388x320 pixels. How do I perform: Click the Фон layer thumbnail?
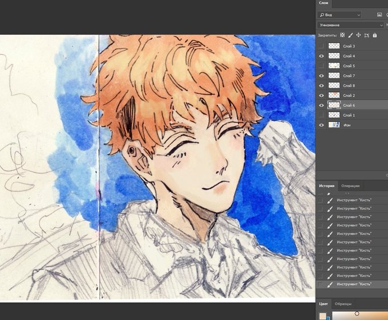click(x=334, y=125)
